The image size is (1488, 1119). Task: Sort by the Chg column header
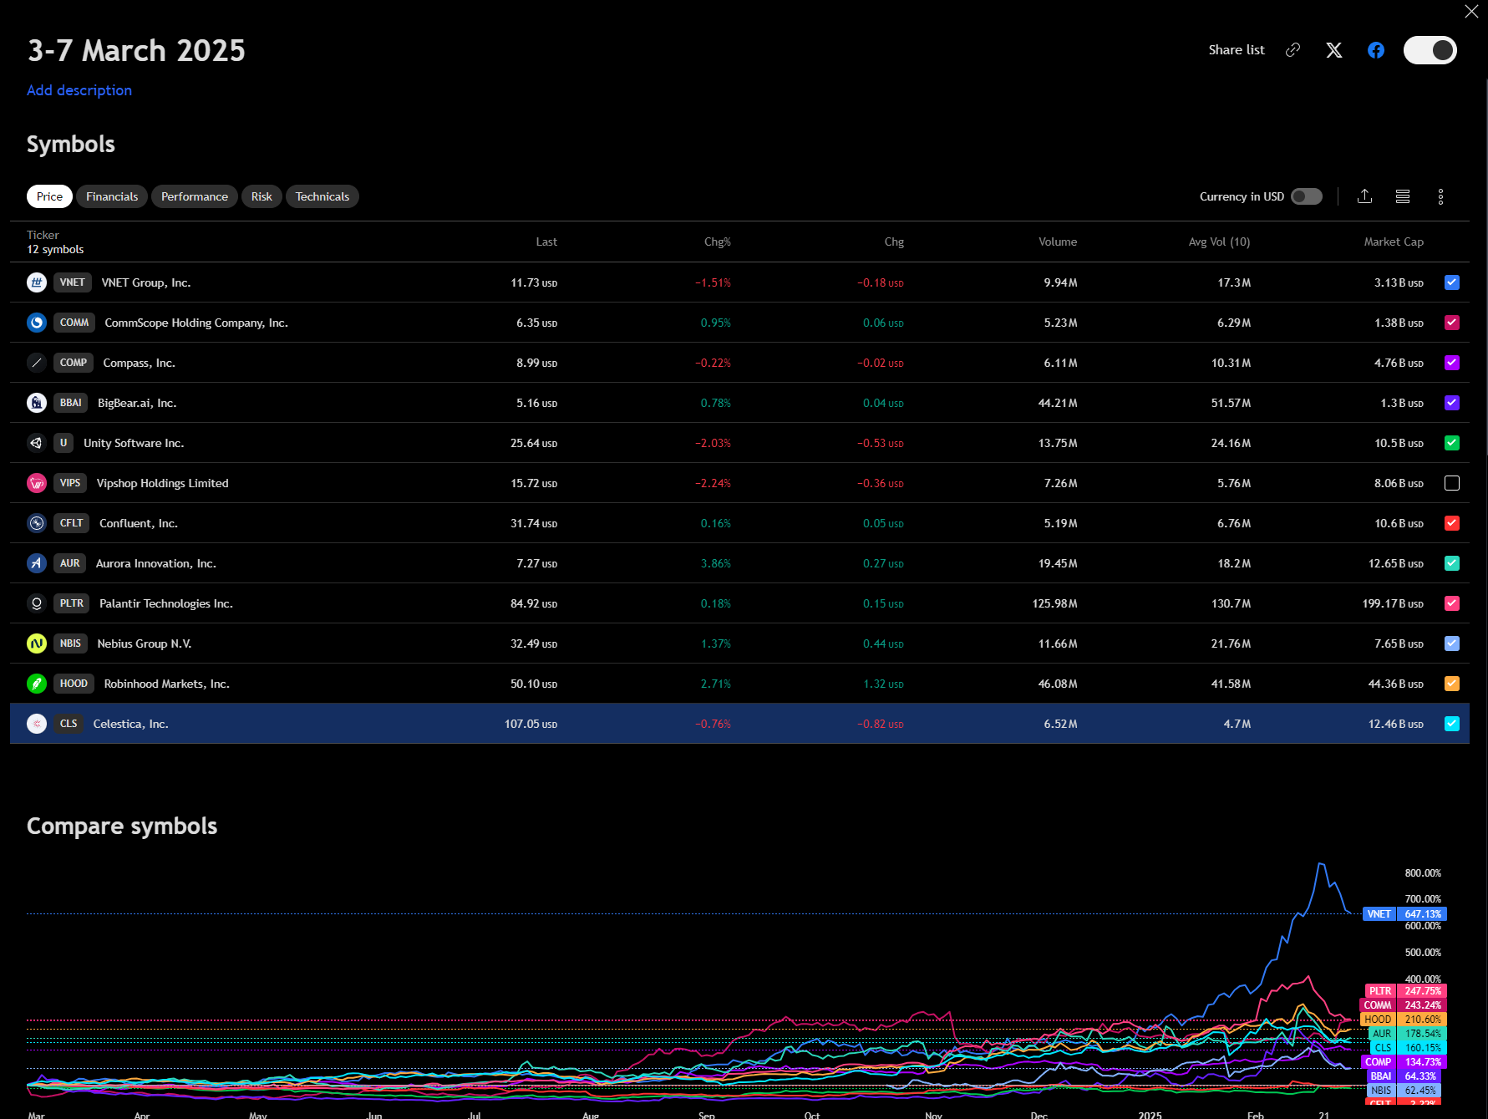[x=894, y=242]
